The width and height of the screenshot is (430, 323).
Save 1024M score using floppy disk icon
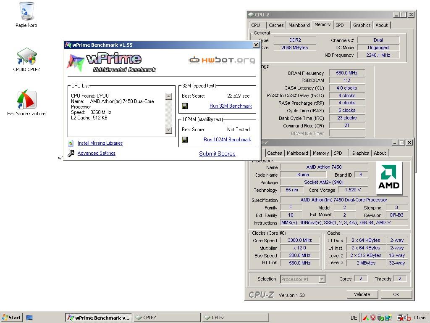[185, 140]
